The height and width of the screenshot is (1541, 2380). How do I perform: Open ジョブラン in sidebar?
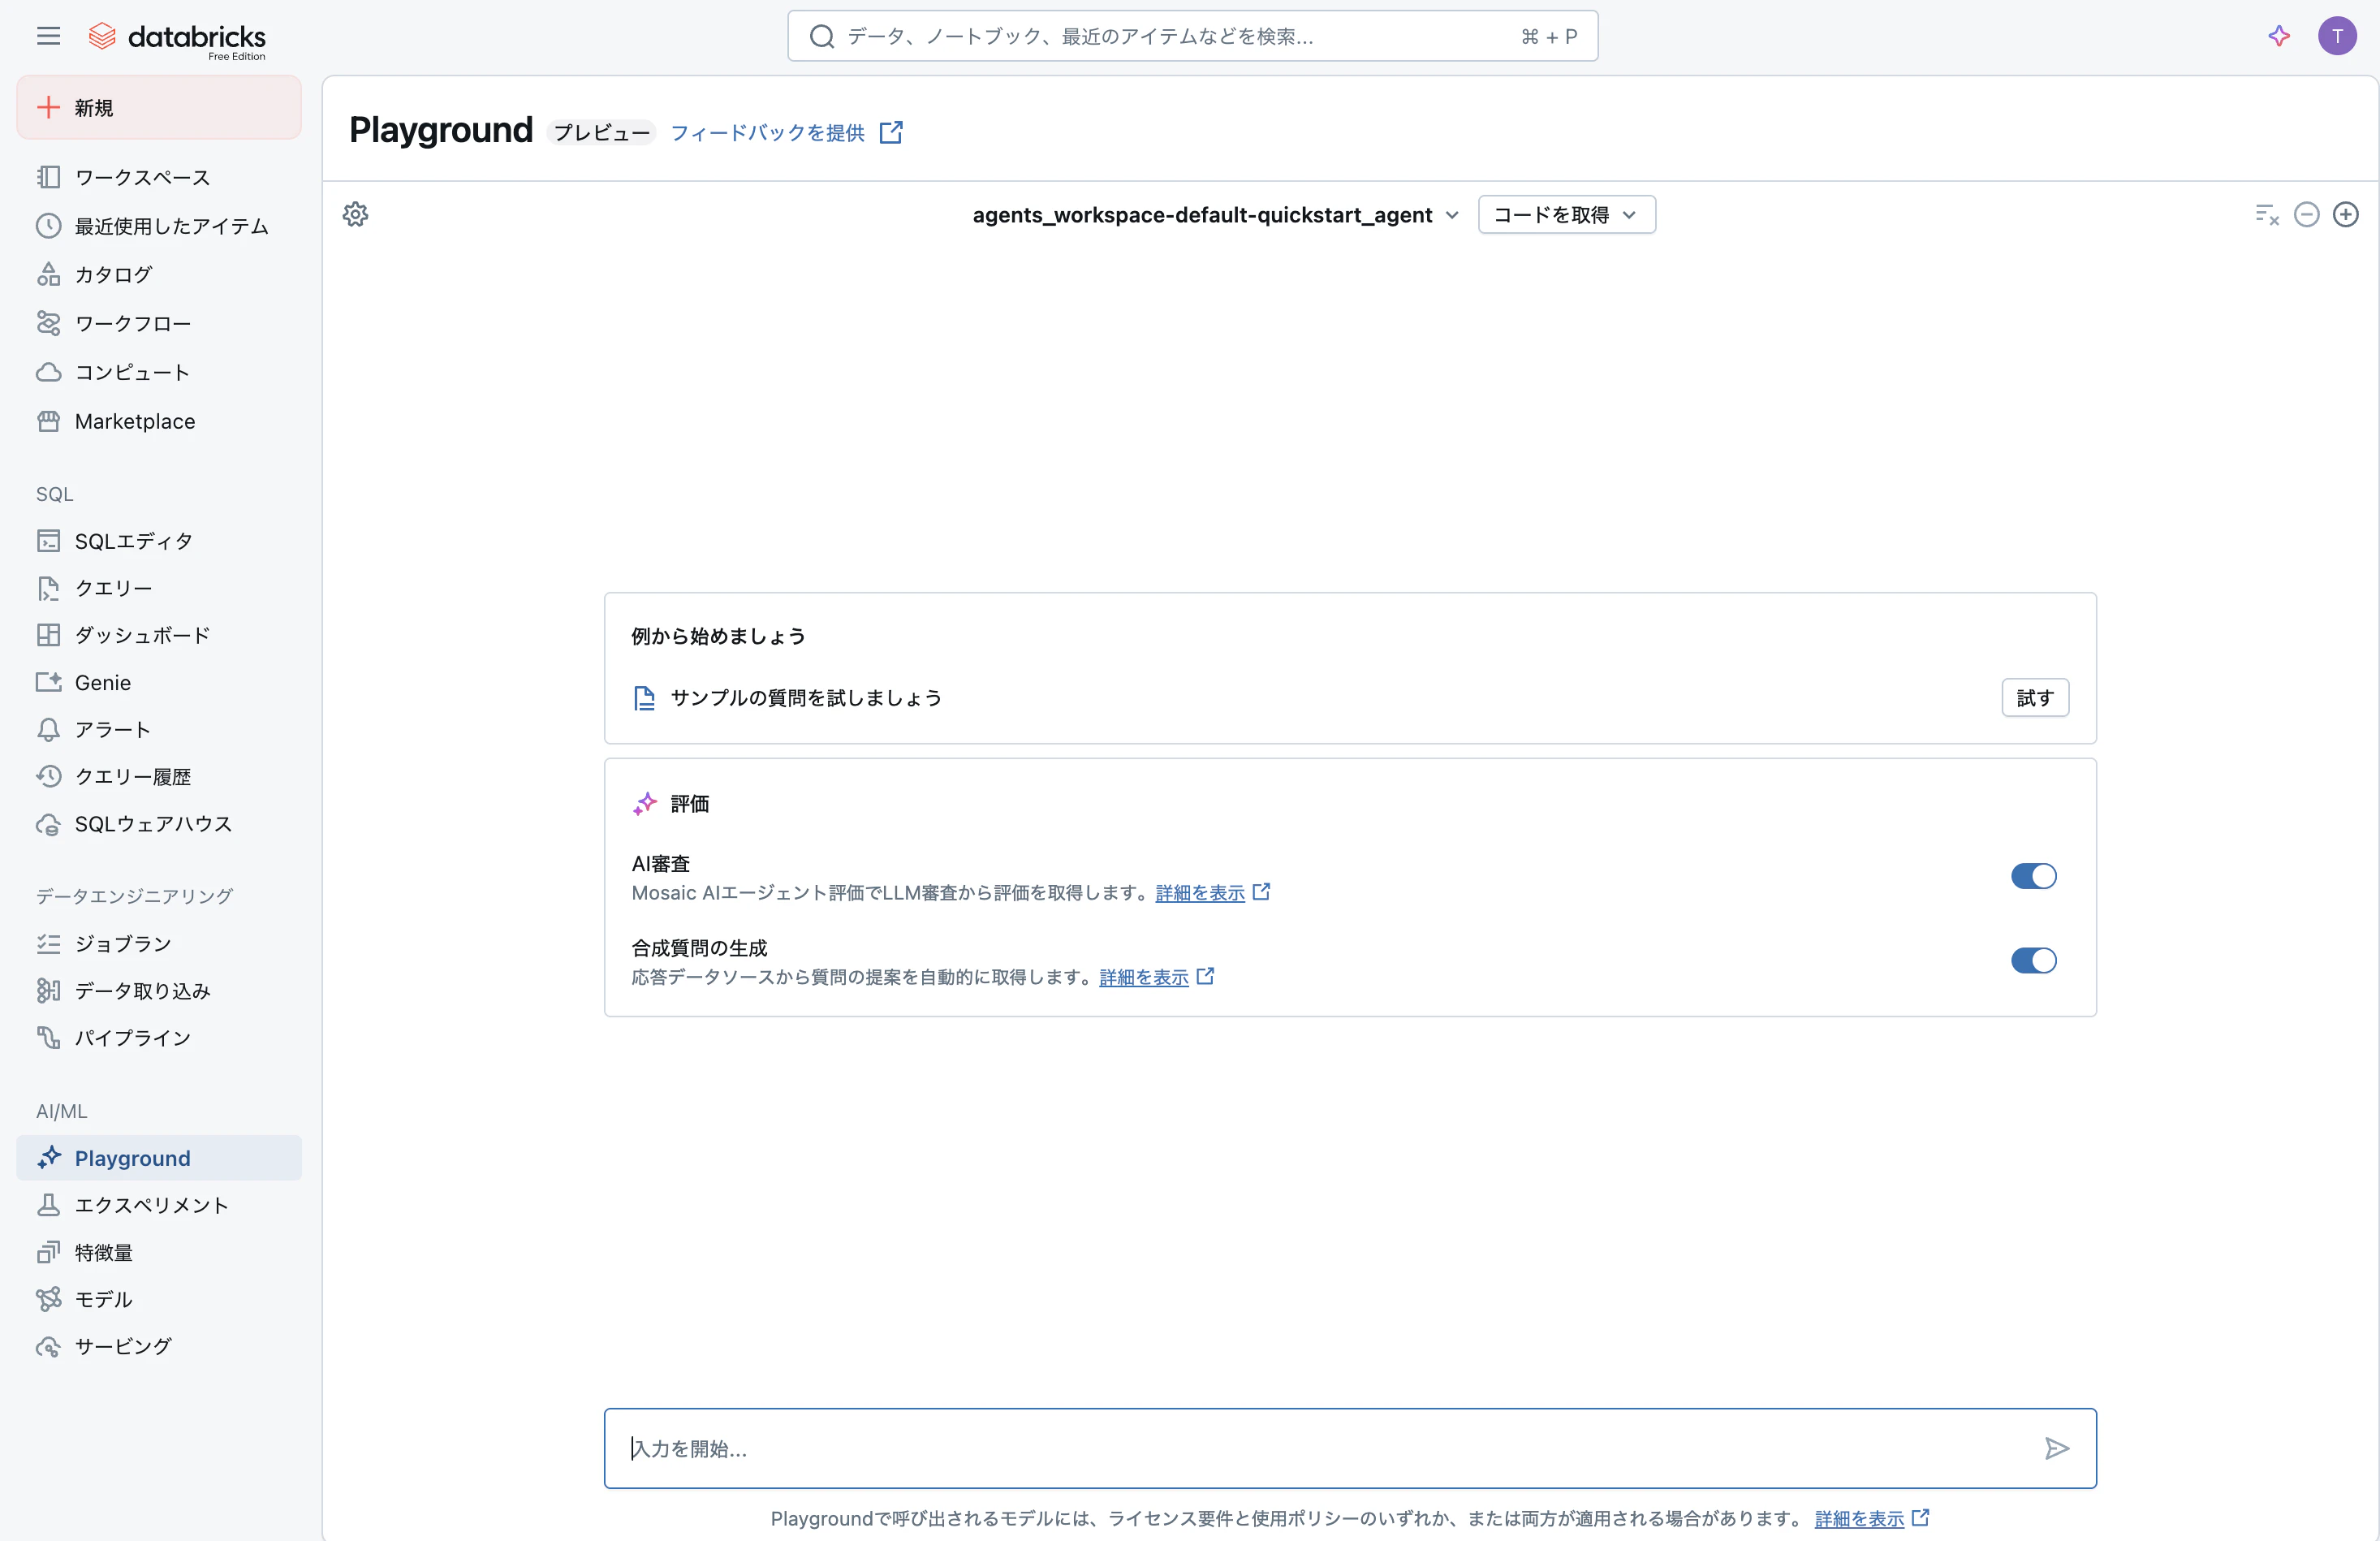[159, 944]
